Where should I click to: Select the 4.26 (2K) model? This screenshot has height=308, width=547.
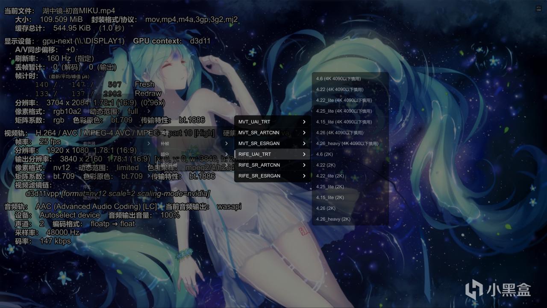[350, 208]
